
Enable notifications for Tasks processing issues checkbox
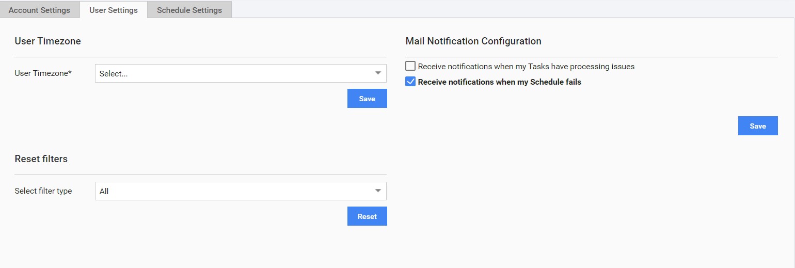(410, 66)
